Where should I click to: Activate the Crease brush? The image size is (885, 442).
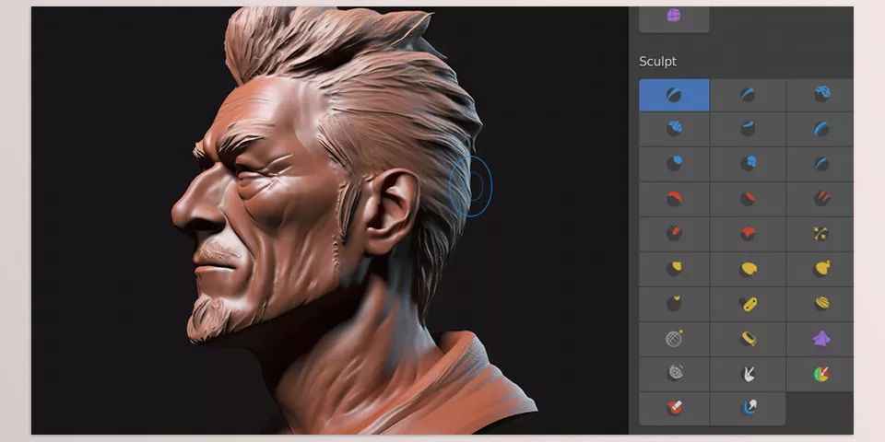pos(820,165)
